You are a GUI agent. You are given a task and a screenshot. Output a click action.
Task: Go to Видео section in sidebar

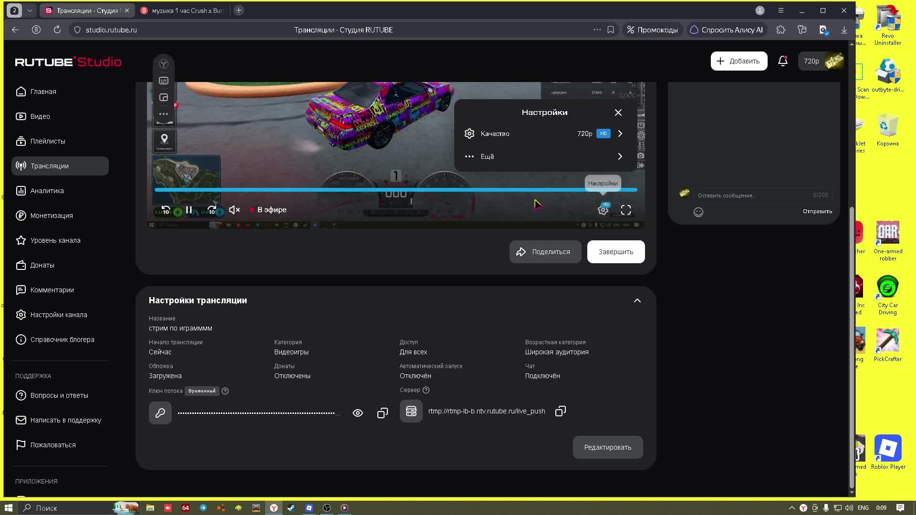click(60, 116)
